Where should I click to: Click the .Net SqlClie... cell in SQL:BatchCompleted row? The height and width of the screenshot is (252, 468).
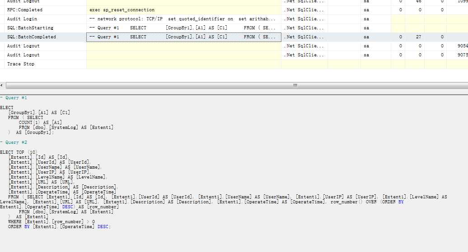(x=304, y=37)
